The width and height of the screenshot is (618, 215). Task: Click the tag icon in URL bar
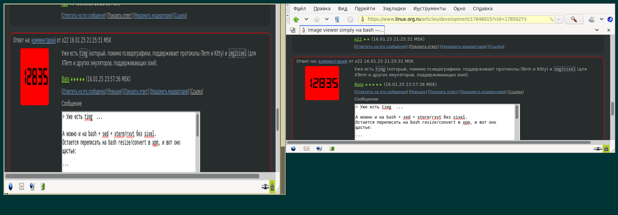551,19
